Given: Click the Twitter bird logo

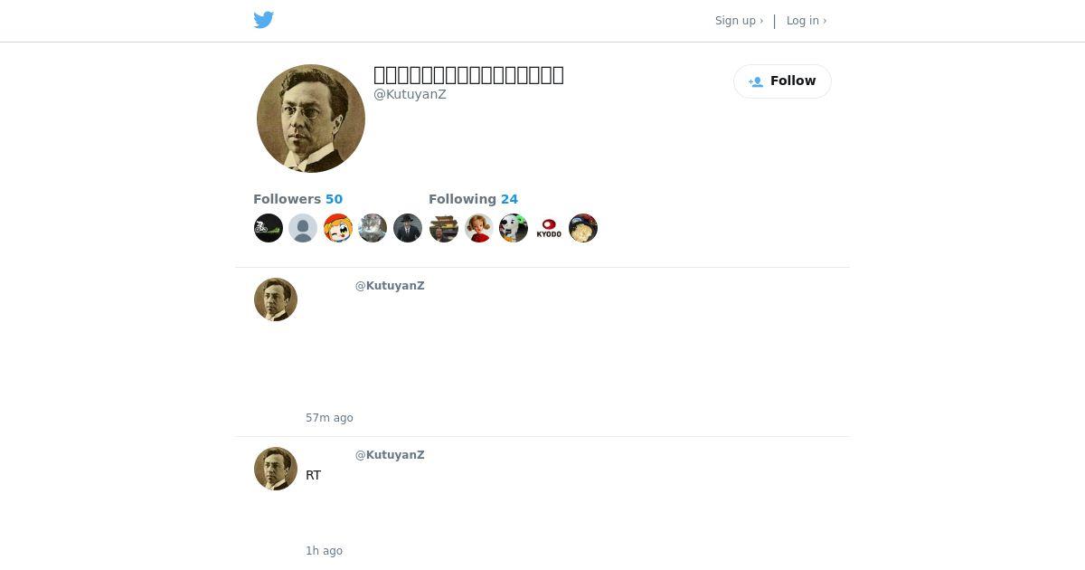Looking at the screenshot, I should [264, 20].
